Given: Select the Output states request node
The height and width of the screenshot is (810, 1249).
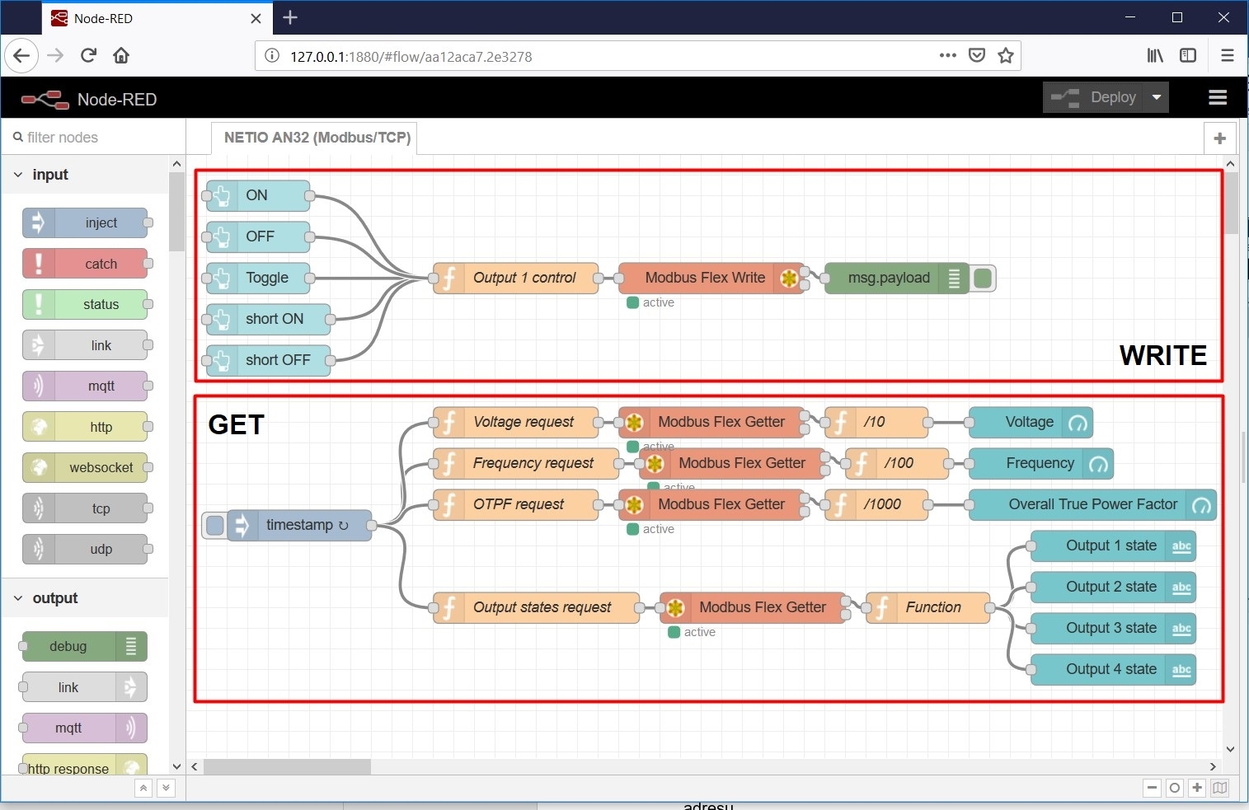Looking at the screenshot, I should (x=537, y=608).
